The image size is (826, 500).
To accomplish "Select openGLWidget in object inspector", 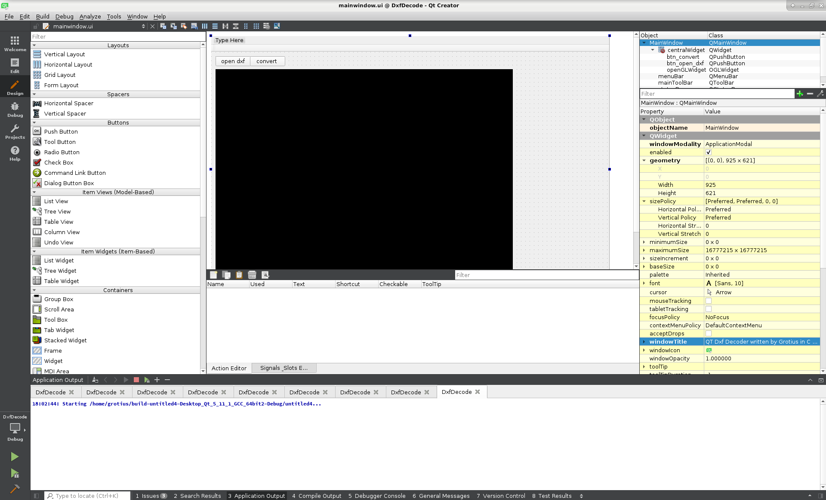I will pos(686,70).
